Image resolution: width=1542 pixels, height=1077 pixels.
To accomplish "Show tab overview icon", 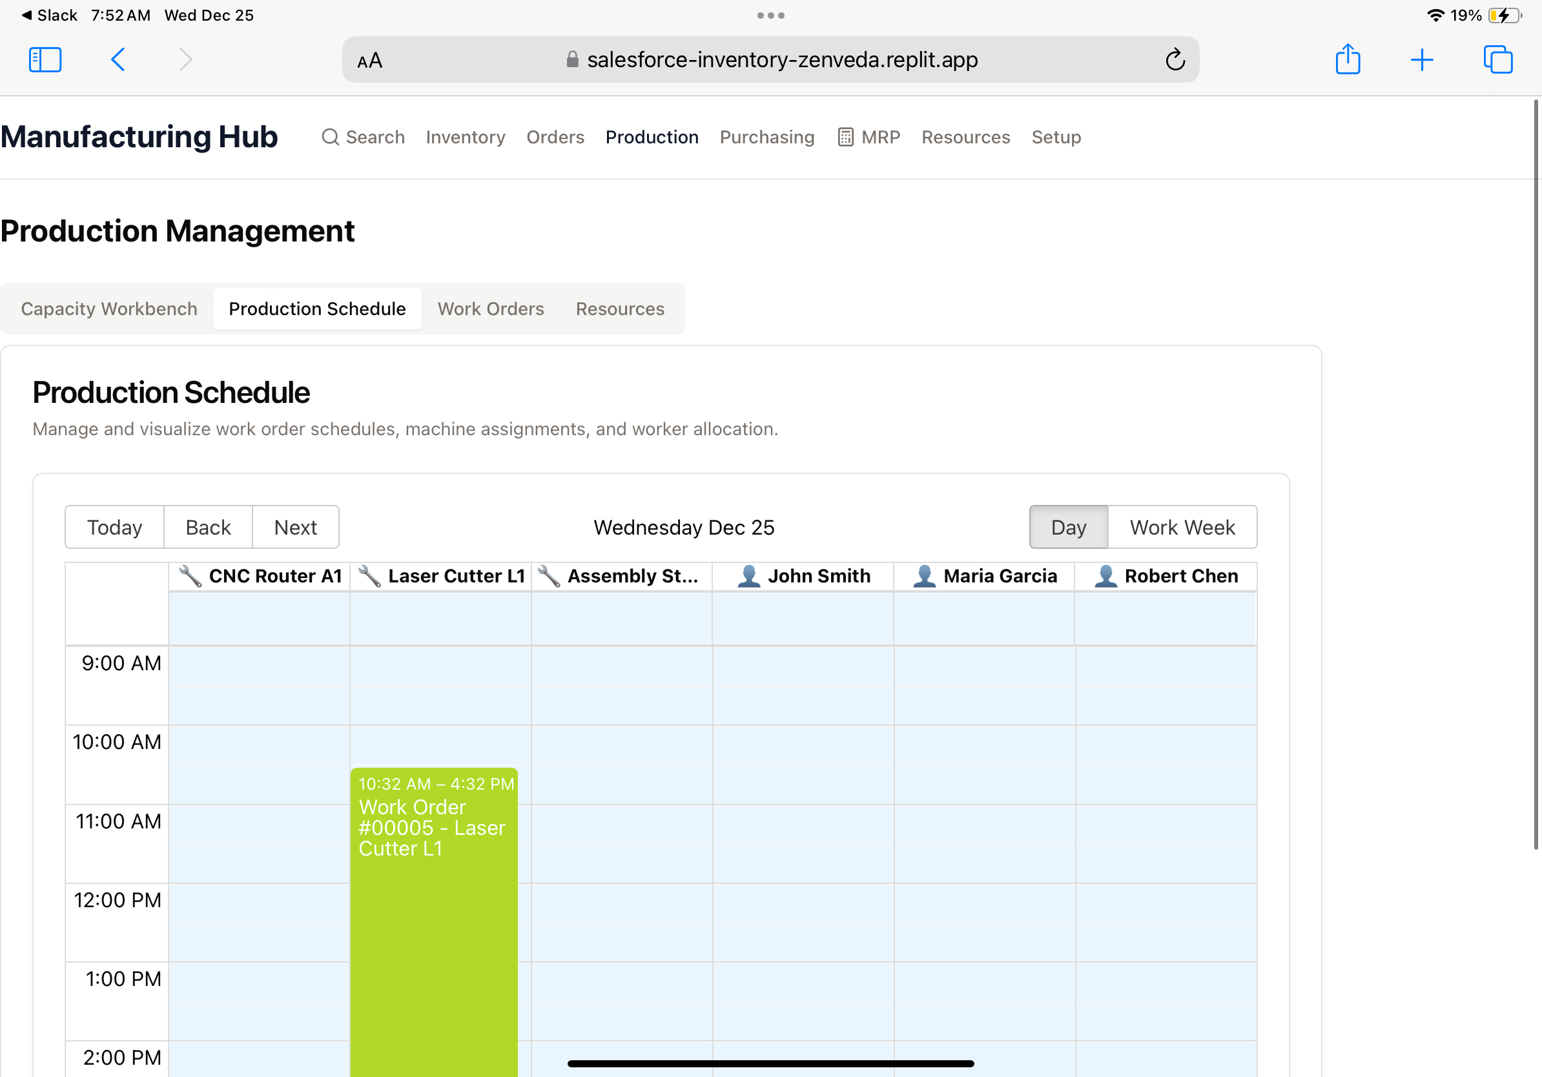I will pyautogui.click(x=1497, y=60).
